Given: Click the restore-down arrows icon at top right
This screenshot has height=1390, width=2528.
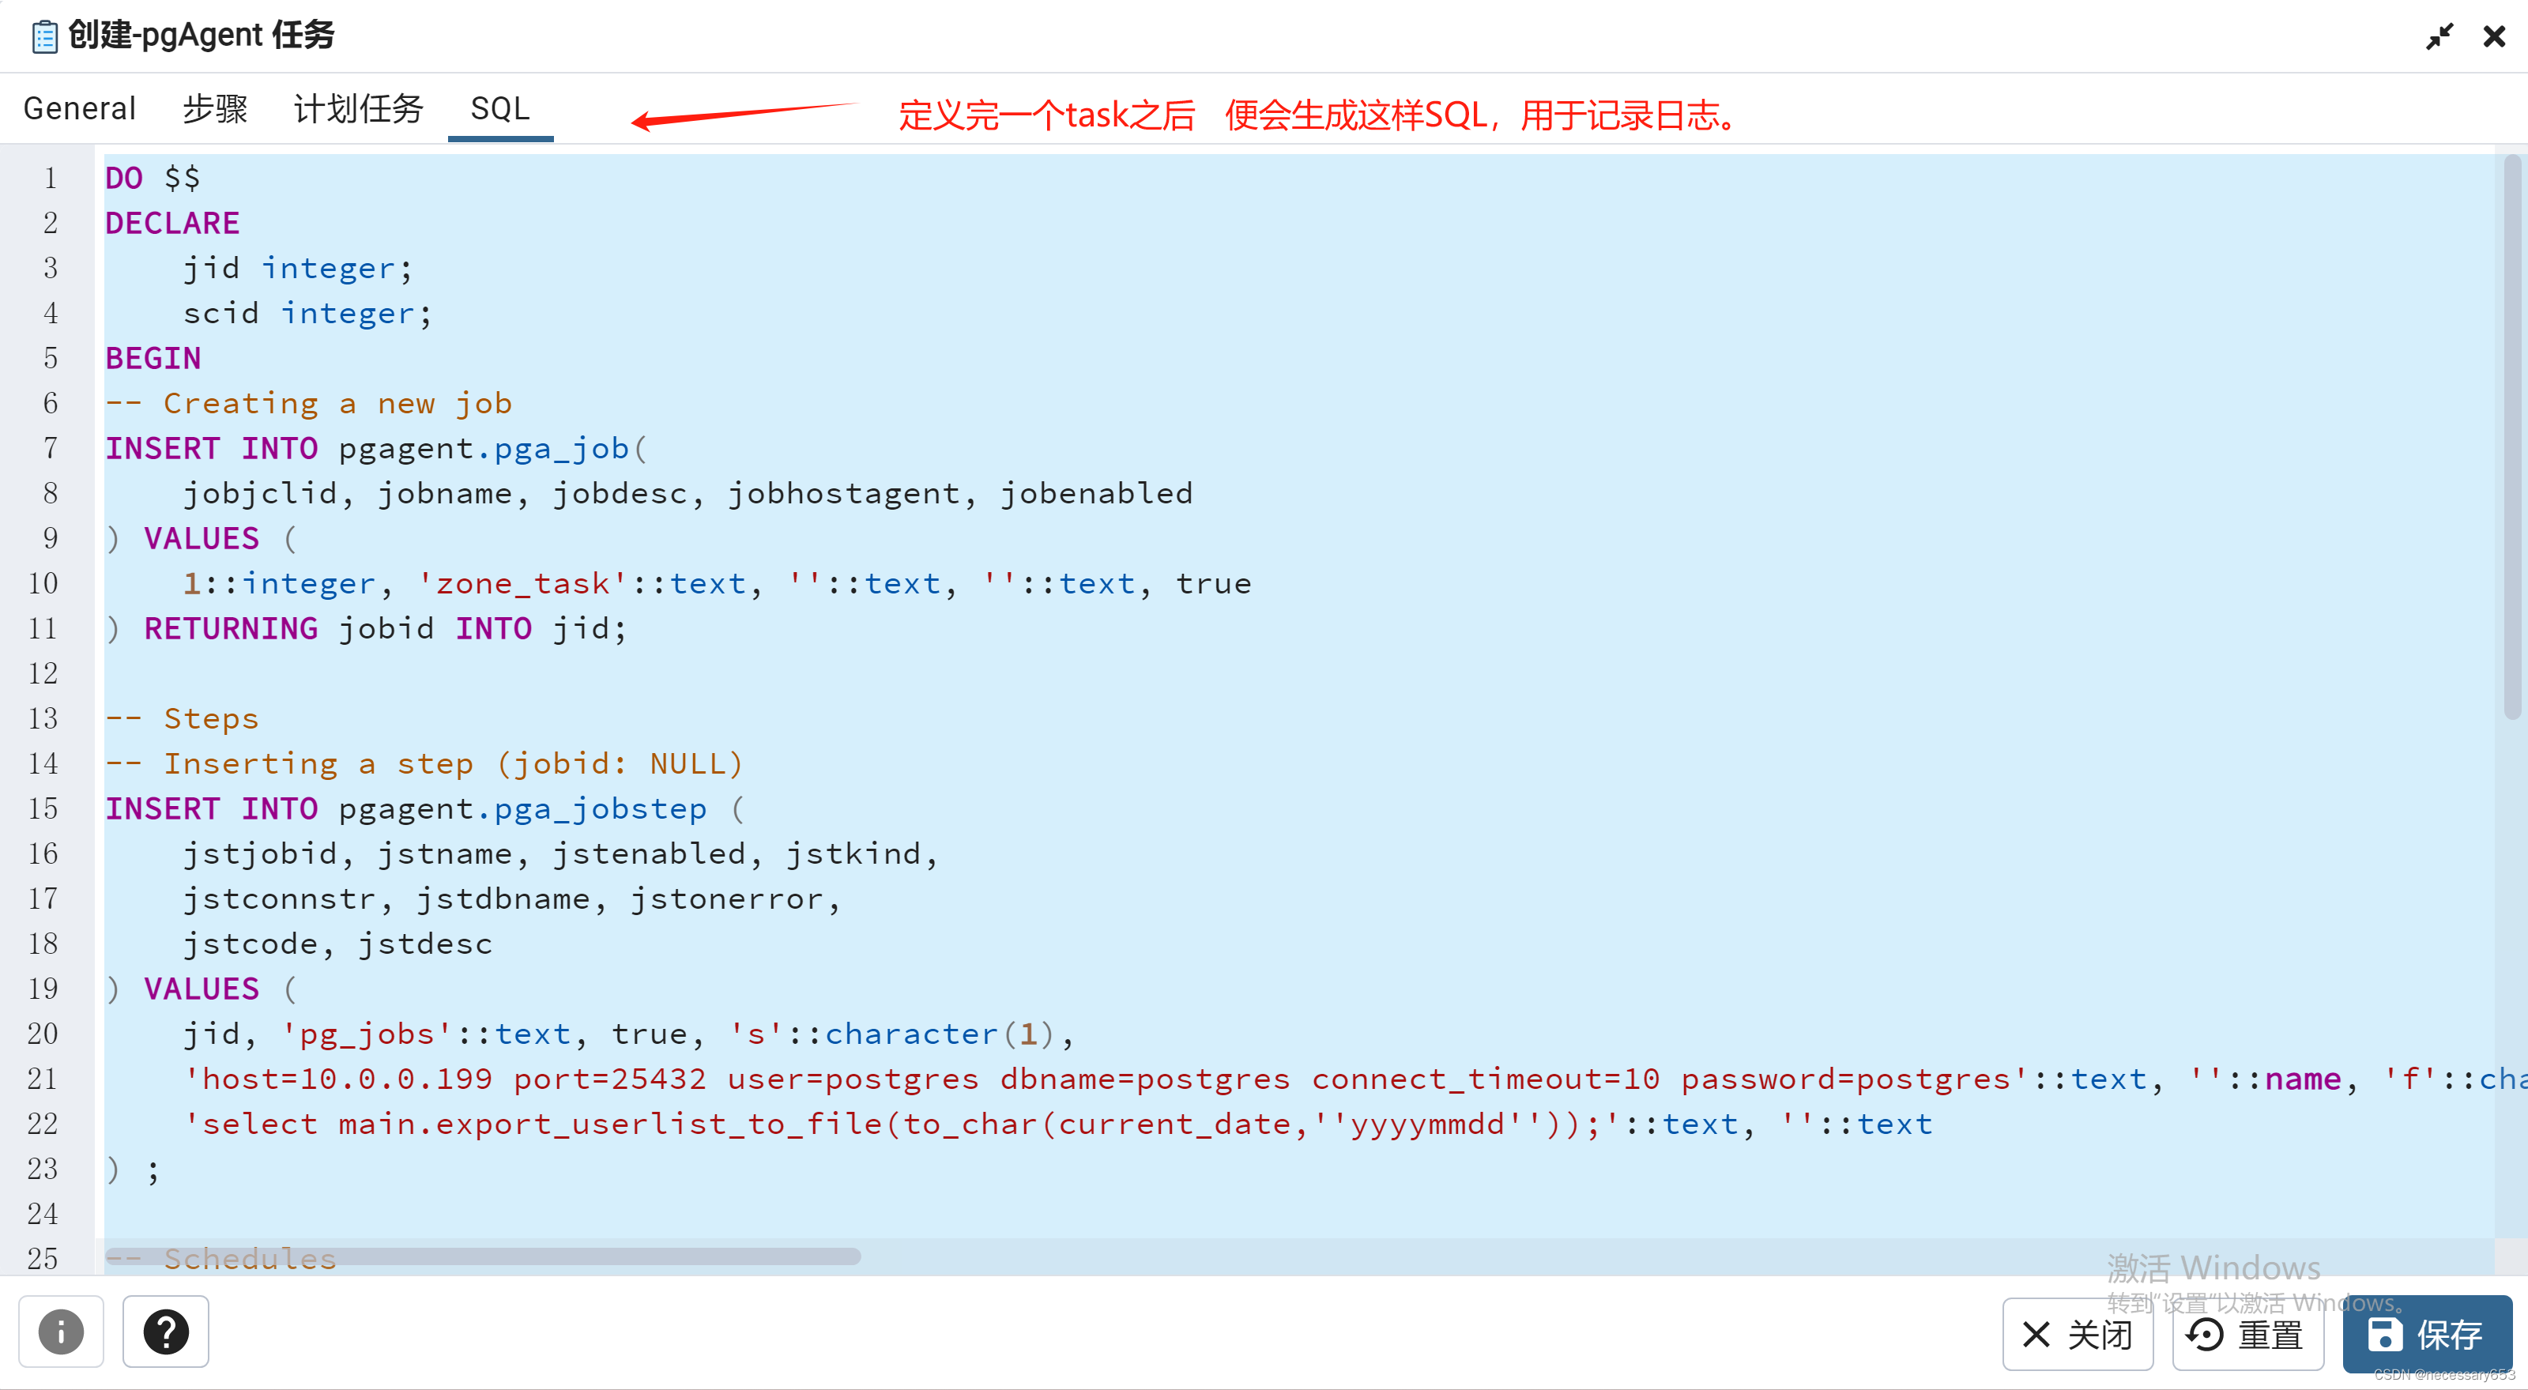Looking at the screenshot, I should 2440,36.
